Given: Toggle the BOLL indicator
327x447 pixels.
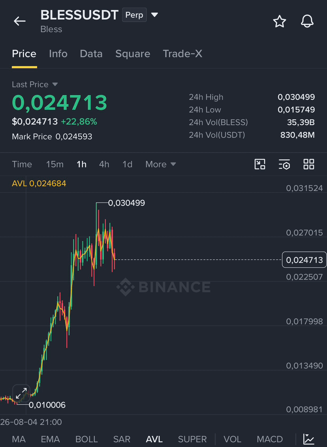Looking at the screenshot, I should (86, 439).
